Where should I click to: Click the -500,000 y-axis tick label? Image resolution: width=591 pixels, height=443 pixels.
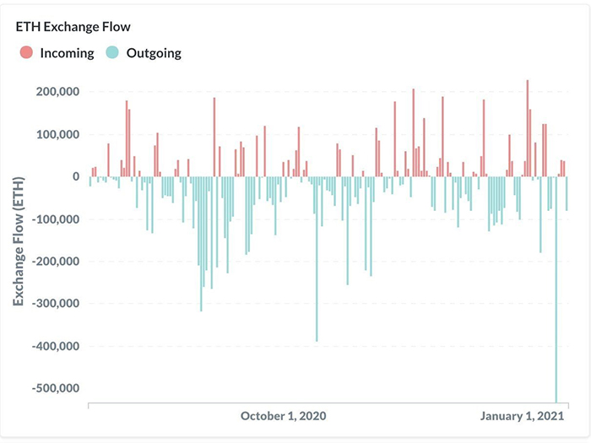(56, 388)
